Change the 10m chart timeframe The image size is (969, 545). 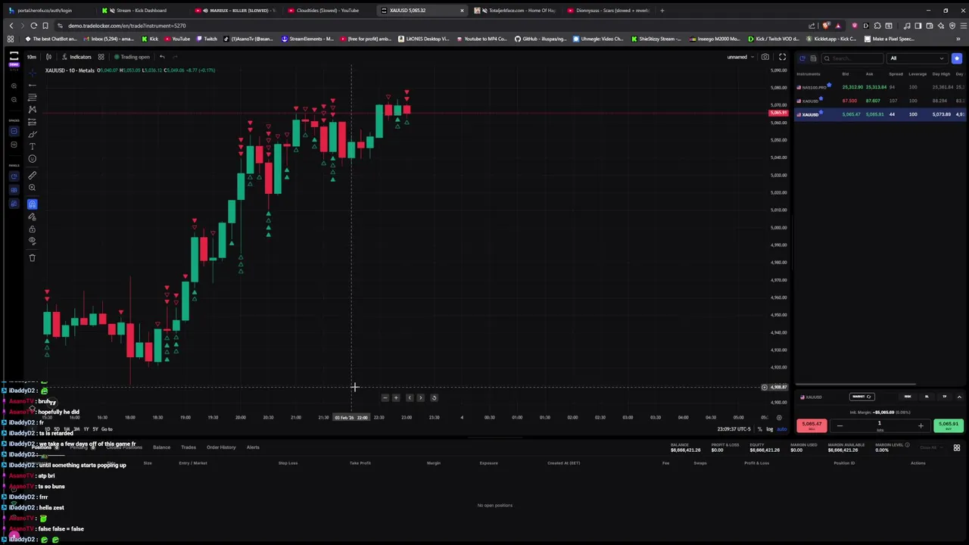(31, 57)
